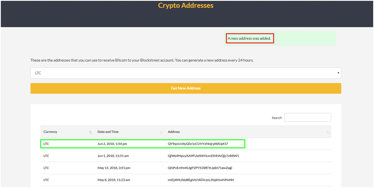This screenshot has height=188, width=374.
Task: Sort by Address column arrows icon
Action: 328,132
